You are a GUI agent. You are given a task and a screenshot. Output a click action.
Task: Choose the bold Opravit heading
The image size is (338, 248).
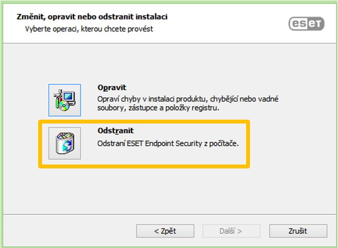(112, 87)
